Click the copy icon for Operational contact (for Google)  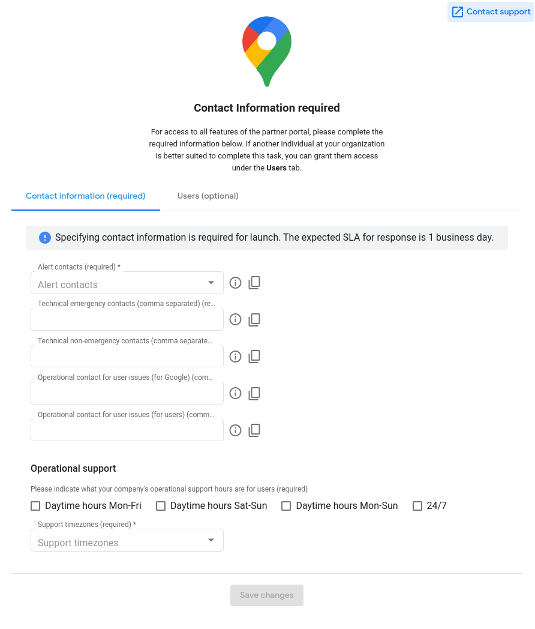(254, 393)
